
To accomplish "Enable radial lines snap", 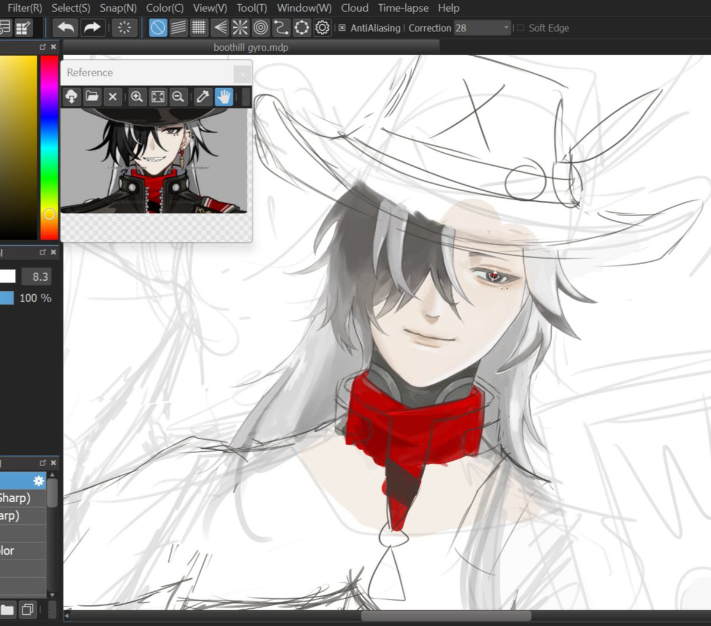I will (240, 28).
